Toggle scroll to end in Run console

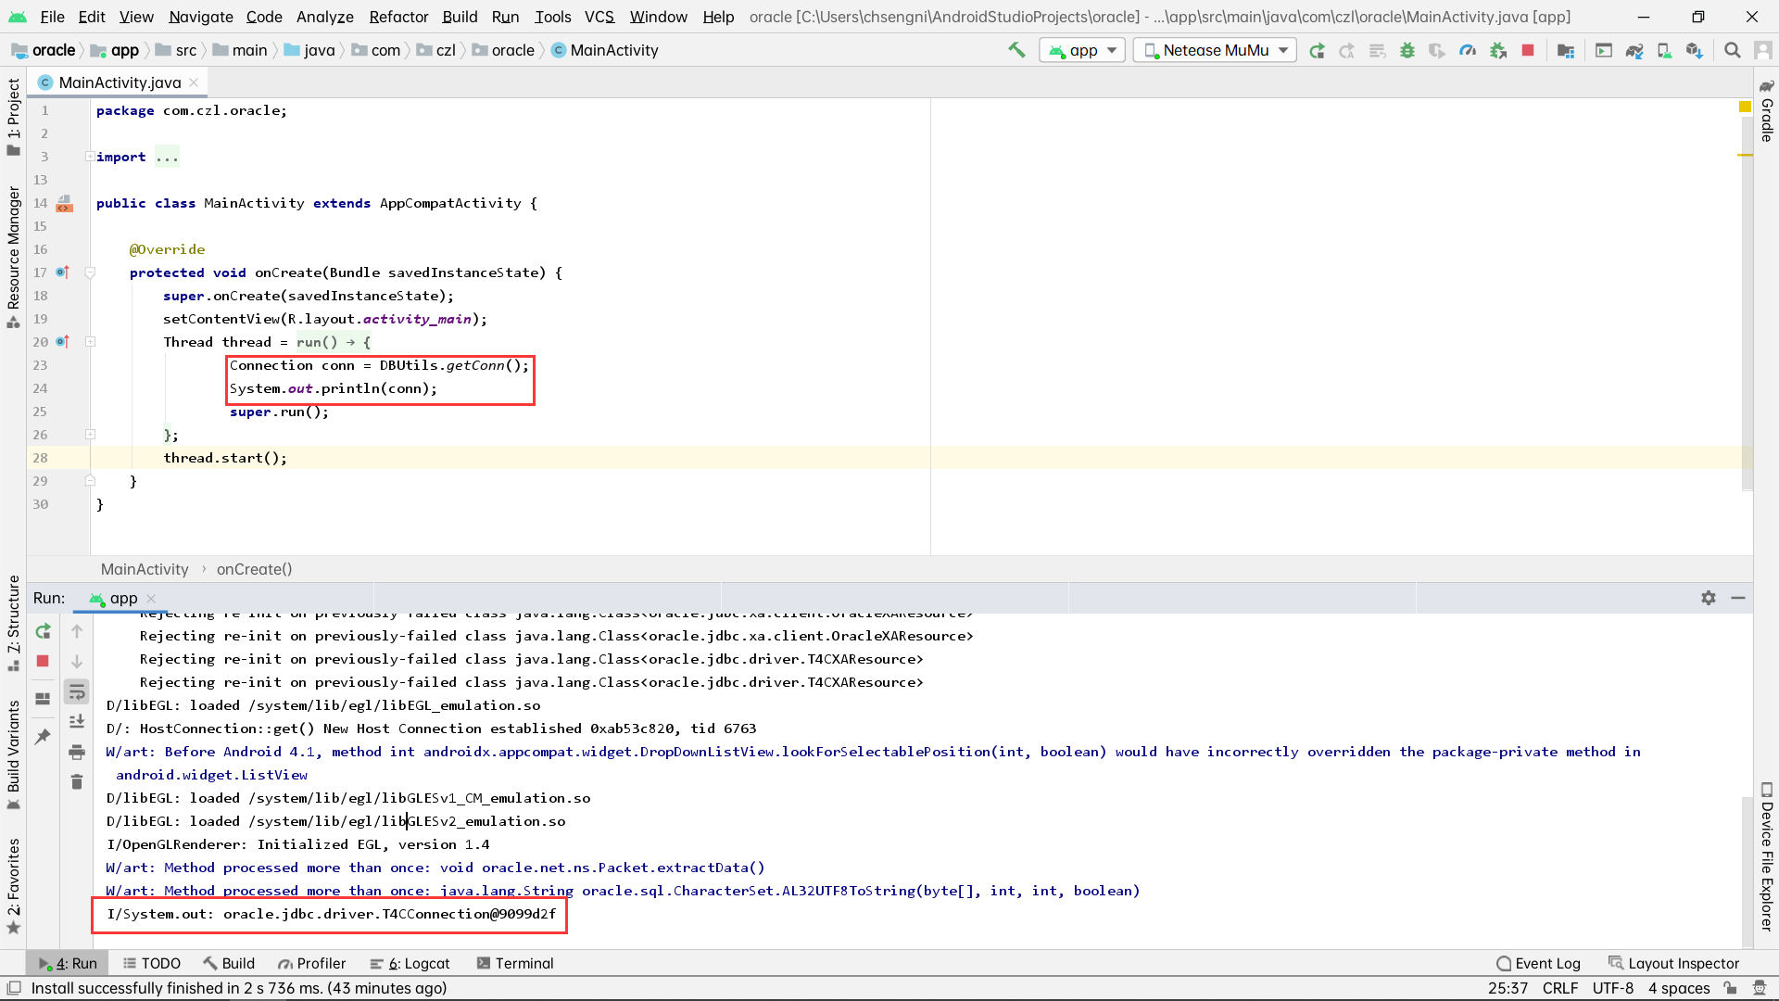[x=77, y=721]
